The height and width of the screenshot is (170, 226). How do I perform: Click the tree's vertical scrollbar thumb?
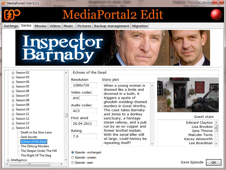pos(66,115)
